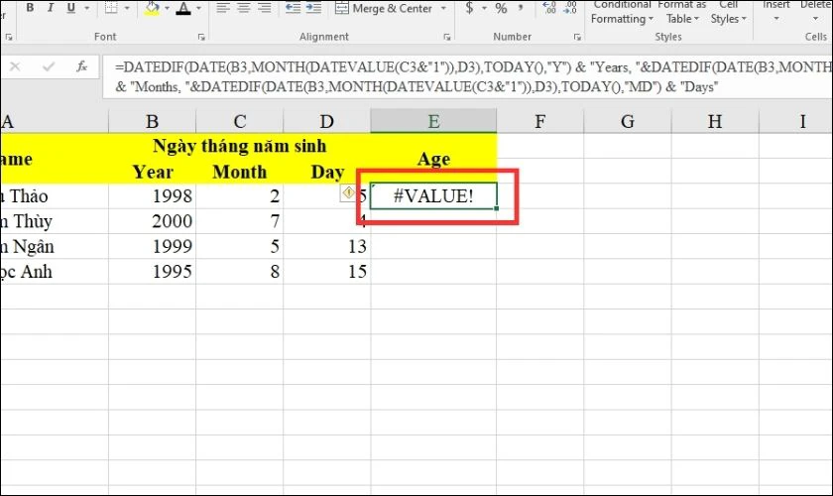Increase decimal places

coord(548,8)
